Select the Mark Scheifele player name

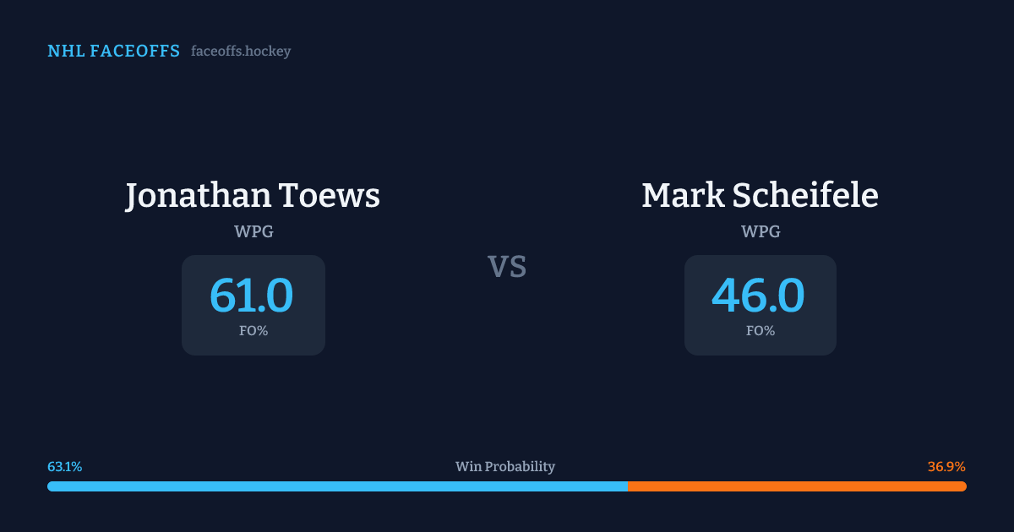(x=760, y=196)
